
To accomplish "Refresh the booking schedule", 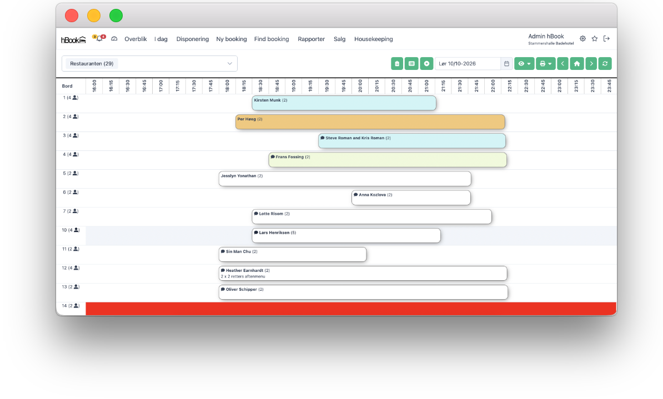I will click(x=605, y=64).
